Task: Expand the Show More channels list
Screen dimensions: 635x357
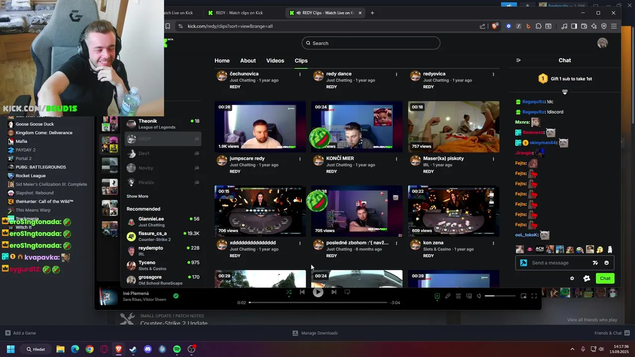Action: (x=137, y=196)
